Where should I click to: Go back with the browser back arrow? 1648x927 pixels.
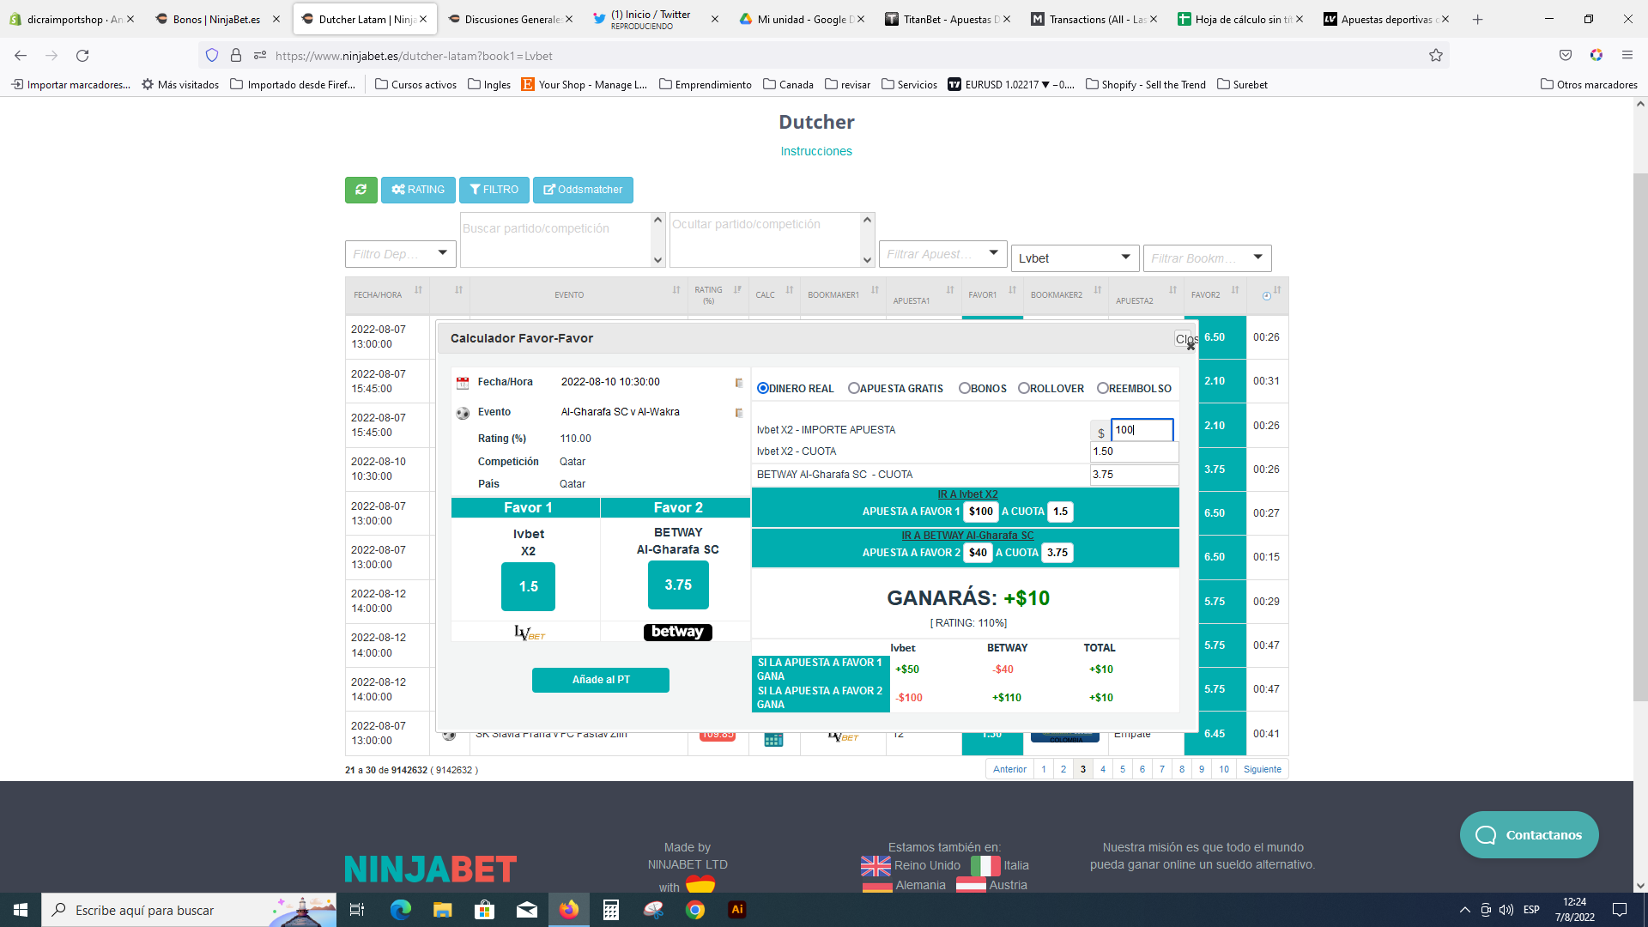[x=21, y=56]
